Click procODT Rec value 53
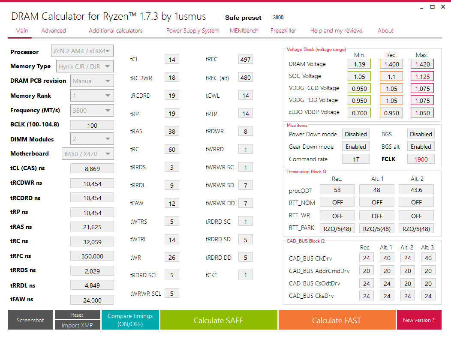 pyautogui.click(x=337, y=190)
